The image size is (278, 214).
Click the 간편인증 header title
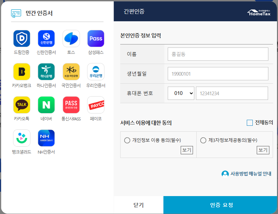(x=134, y=12)
